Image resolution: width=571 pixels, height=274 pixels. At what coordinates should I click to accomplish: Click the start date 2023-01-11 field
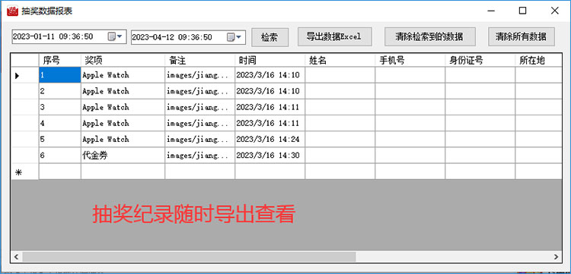click(59, 36)
